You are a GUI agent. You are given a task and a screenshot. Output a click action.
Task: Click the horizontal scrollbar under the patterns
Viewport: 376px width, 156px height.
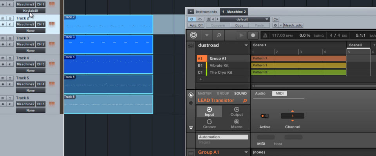(x=314, y=86)
